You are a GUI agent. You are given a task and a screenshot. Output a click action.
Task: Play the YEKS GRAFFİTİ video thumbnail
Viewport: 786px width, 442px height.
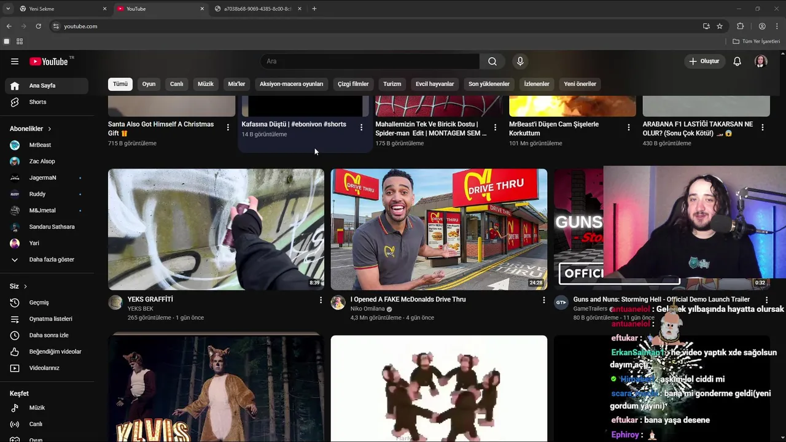216,229
